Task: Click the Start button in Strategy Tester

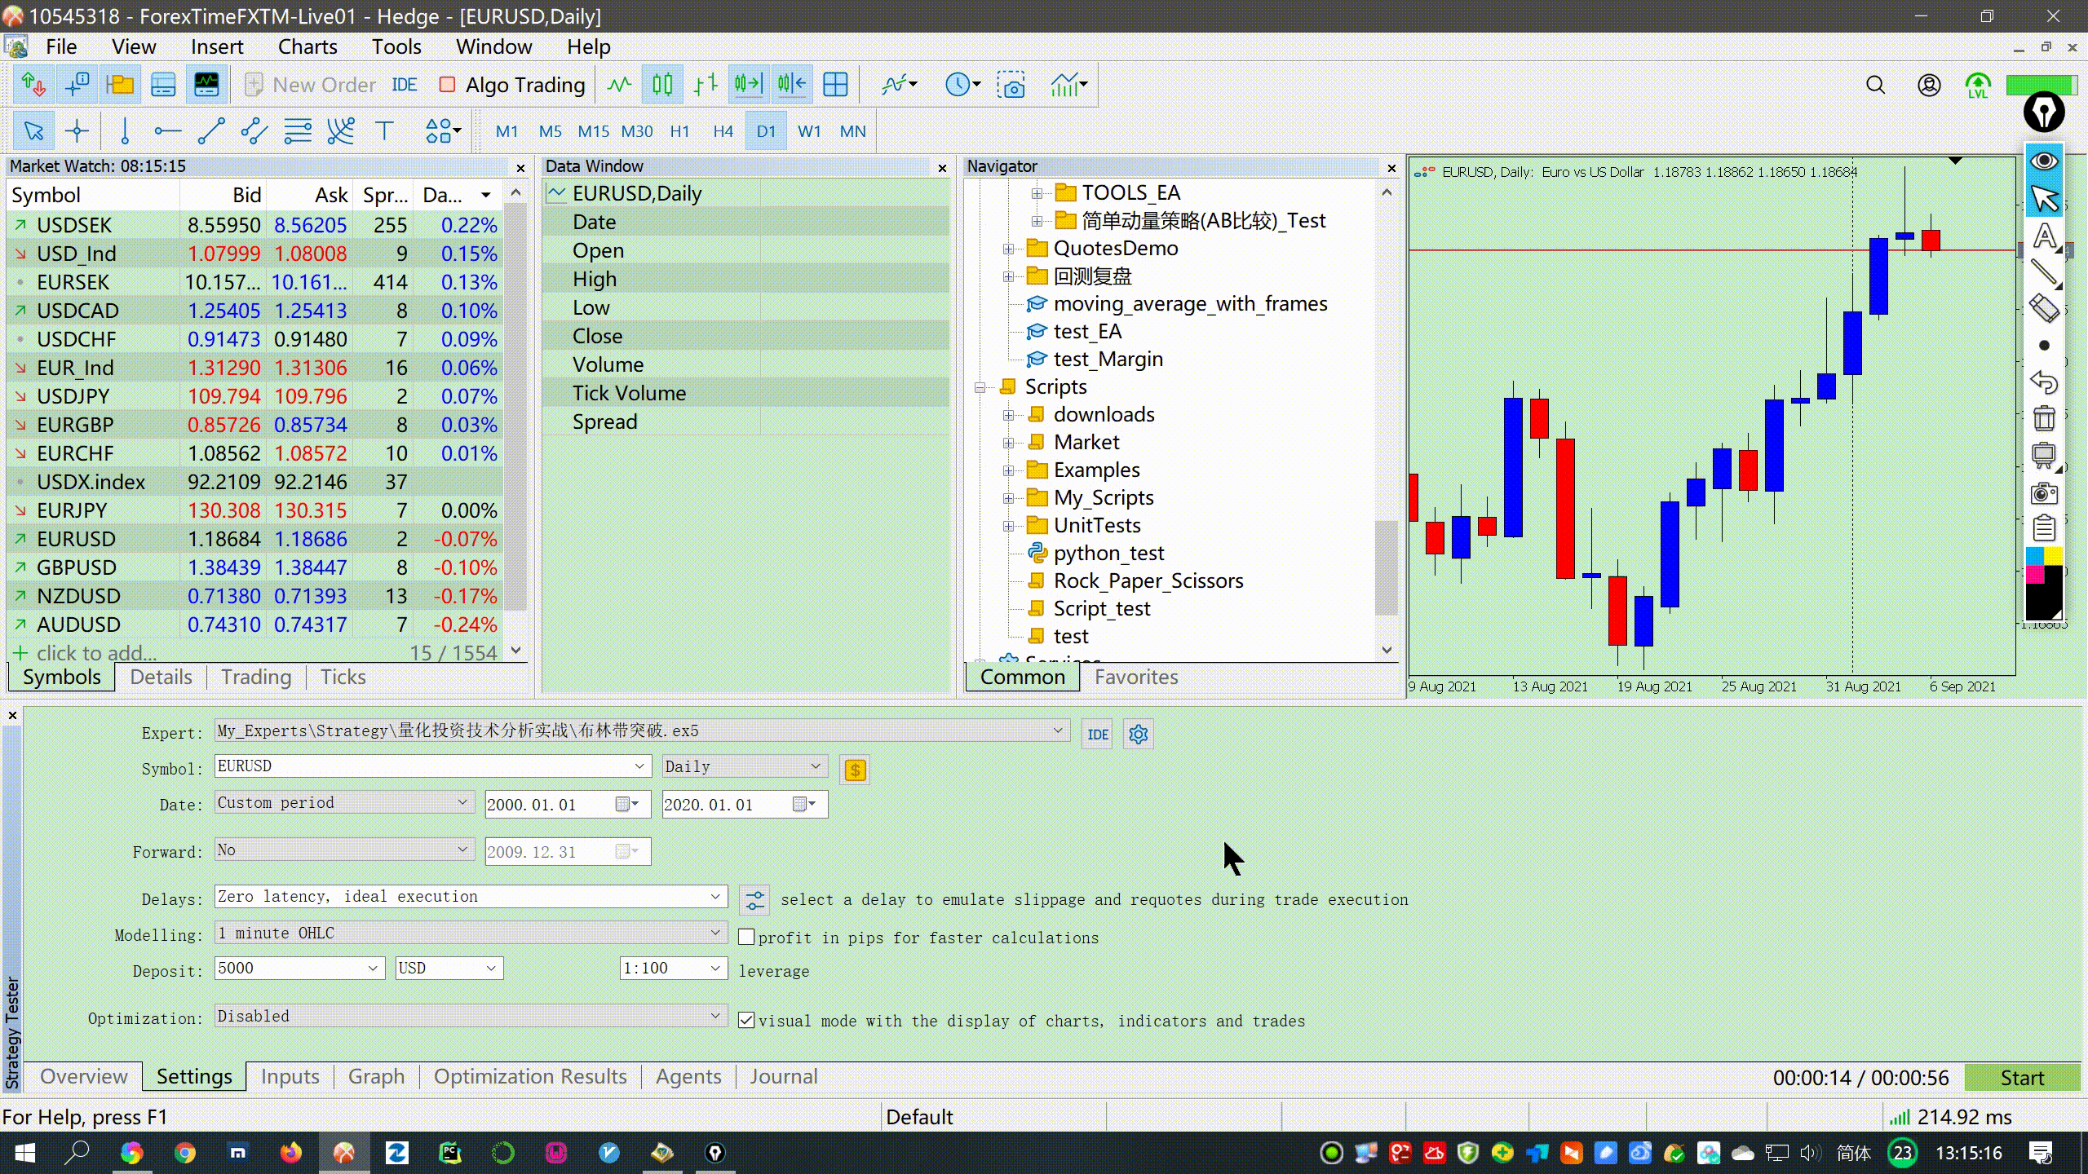Action: [2022, 1078]
